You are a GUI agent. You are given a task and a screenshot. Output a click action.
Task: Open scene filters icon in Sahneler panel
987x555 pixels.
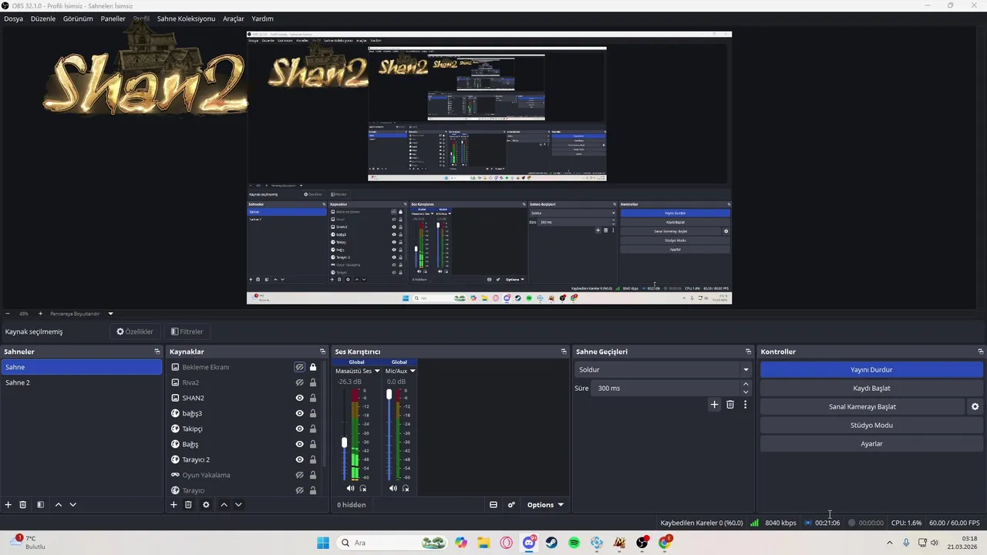tap(40, 505)
